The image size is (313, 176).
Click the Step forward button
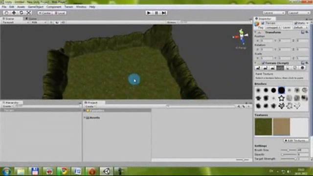(164, 13)
